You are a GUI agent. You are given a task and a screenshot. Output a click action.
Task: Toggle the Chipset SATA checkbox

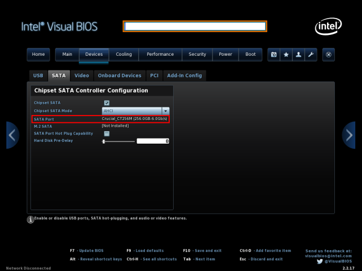(x=107, y=103)
